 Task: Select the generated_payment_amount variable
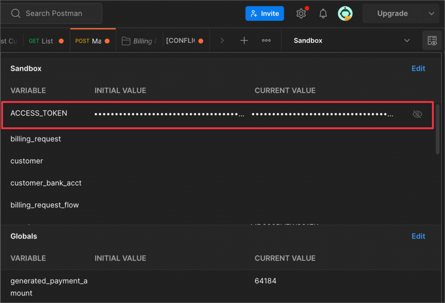pos(49,287)
